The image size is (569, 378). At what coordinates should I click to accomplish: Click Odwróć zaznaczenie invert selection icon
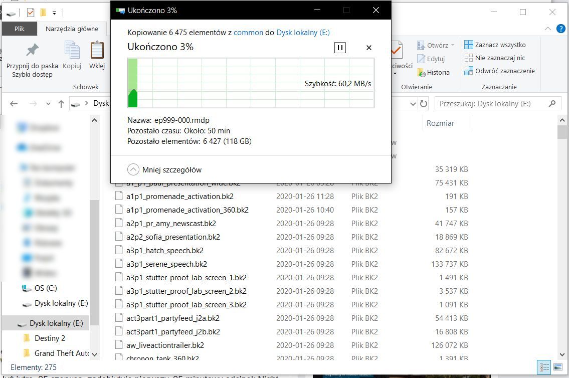pos(469,71)
